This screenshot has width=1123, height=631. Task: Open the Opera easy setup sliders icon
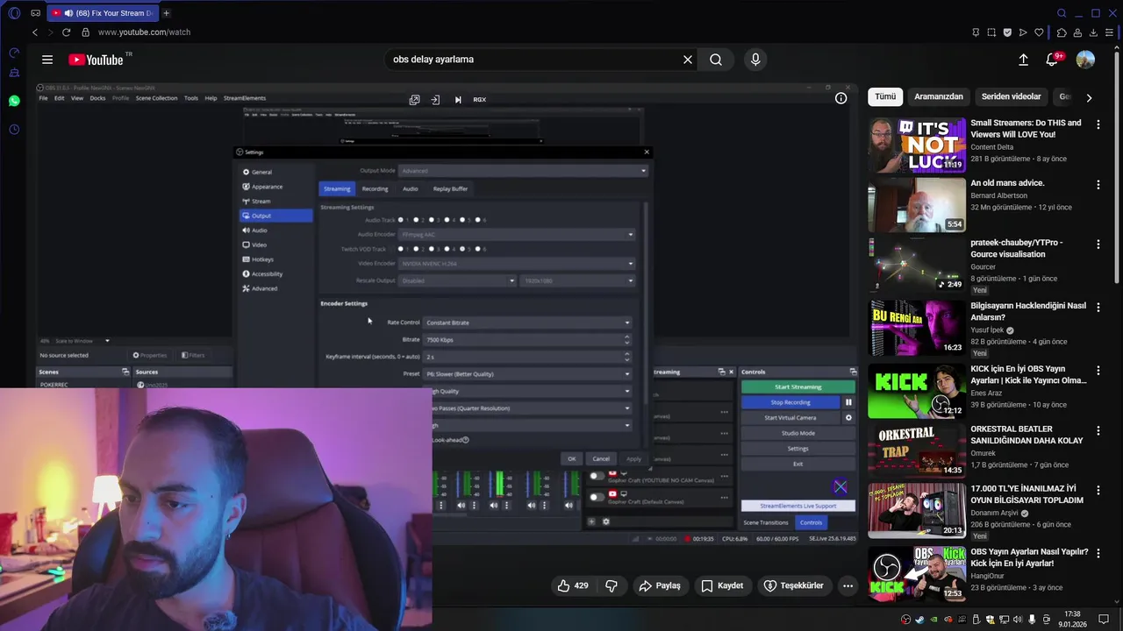pos(1109,32)
